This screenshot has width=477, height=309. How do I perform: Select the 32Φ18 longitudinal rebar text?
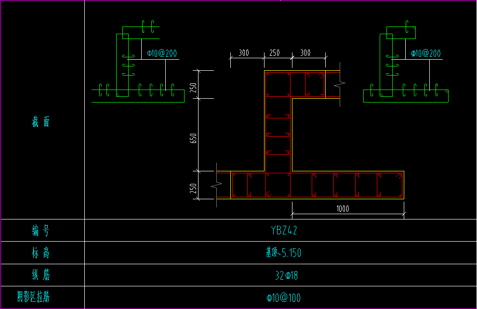click(x=286, y=275)
